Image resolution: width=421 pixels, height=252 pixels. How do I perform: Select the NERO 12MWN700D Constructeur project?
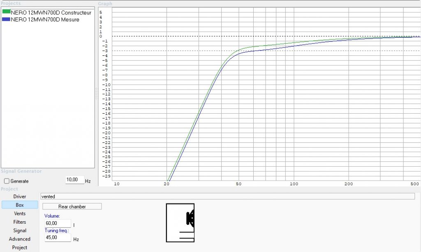[52, 13]
